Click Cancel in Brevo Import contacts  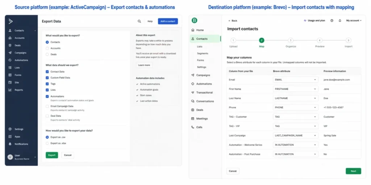(233, 171)
